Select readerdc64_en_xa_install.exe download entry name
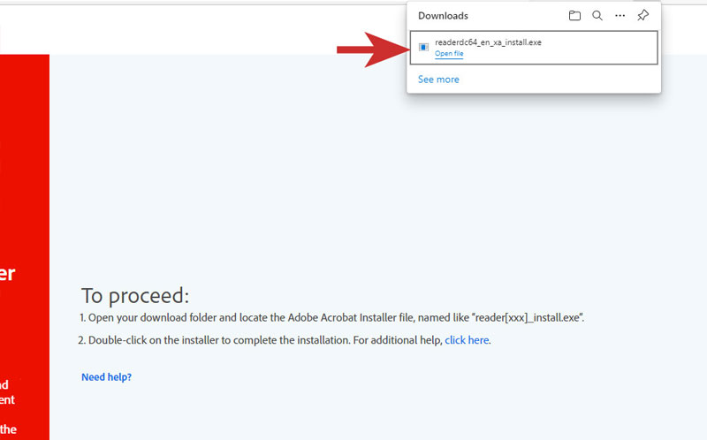Screen dimensions: 707x440 (x=488, y=42)
